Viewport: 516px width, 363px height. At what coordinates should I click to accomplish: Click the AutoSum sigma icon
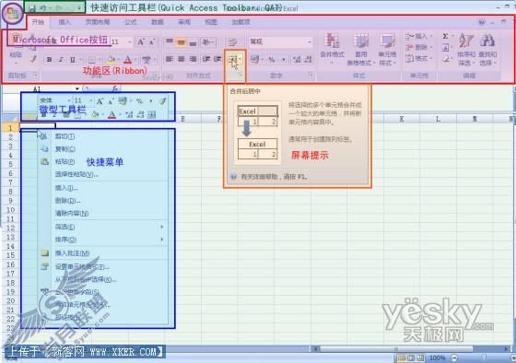(x=445, y=36)
